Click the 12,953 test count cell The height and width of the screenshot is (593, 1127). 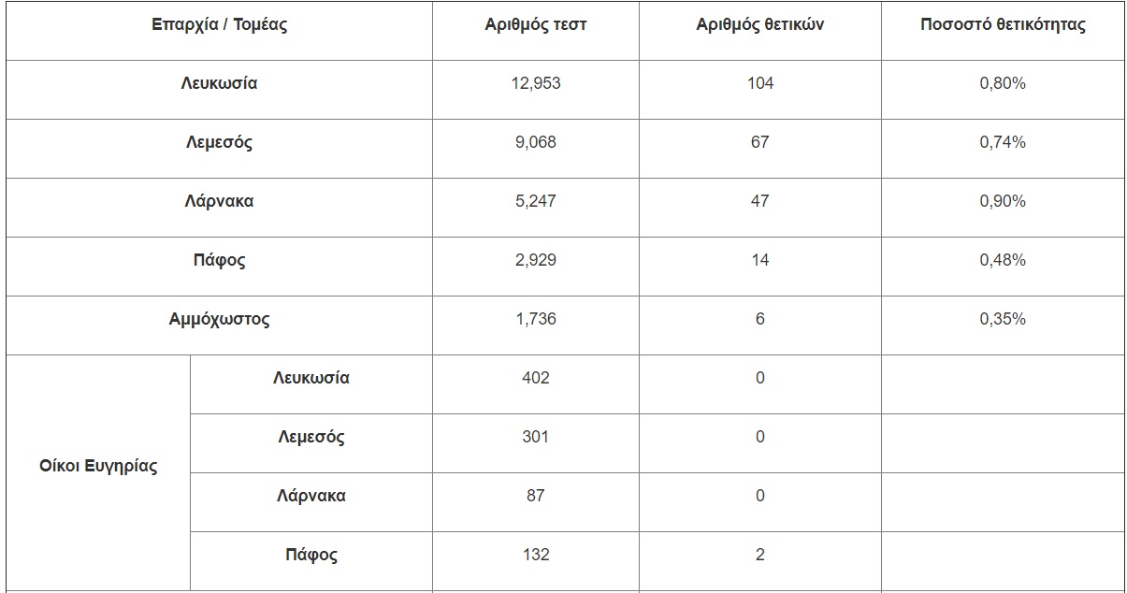(536, 83)
